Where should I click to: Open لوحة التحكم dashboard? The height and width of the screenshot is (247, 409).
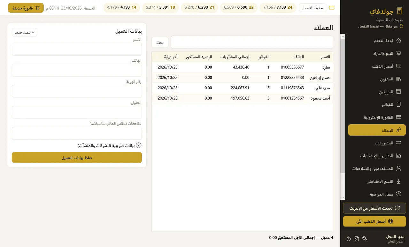click(377, 41)
